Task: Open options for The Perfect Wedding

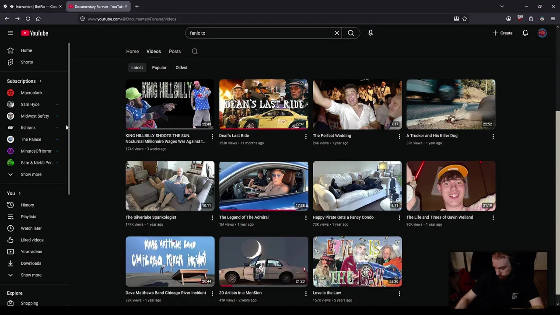Action: (x=399, y=136)
